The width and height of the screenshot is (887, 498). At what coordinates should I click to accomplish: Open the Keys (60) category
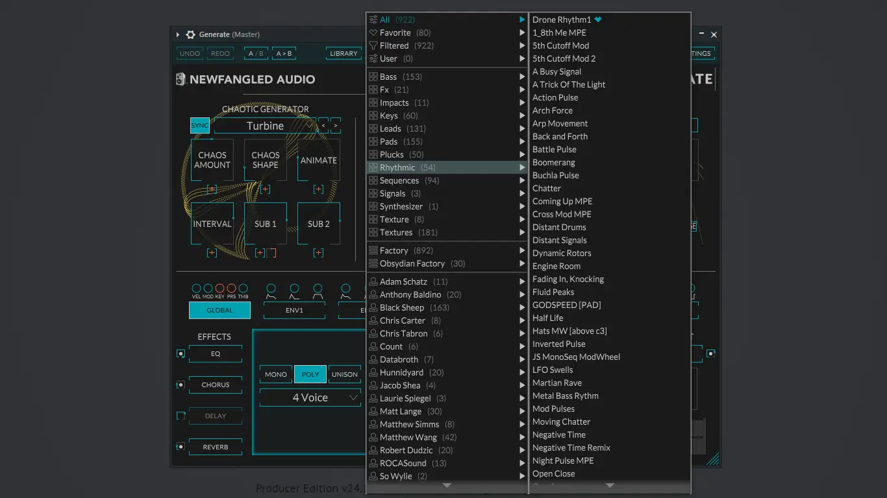[x=447, y=115]
